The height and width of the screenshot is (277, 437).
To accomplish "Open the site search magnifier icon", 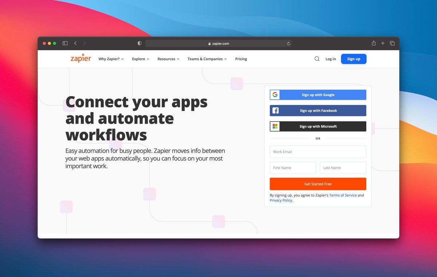I will coord(317,59).
